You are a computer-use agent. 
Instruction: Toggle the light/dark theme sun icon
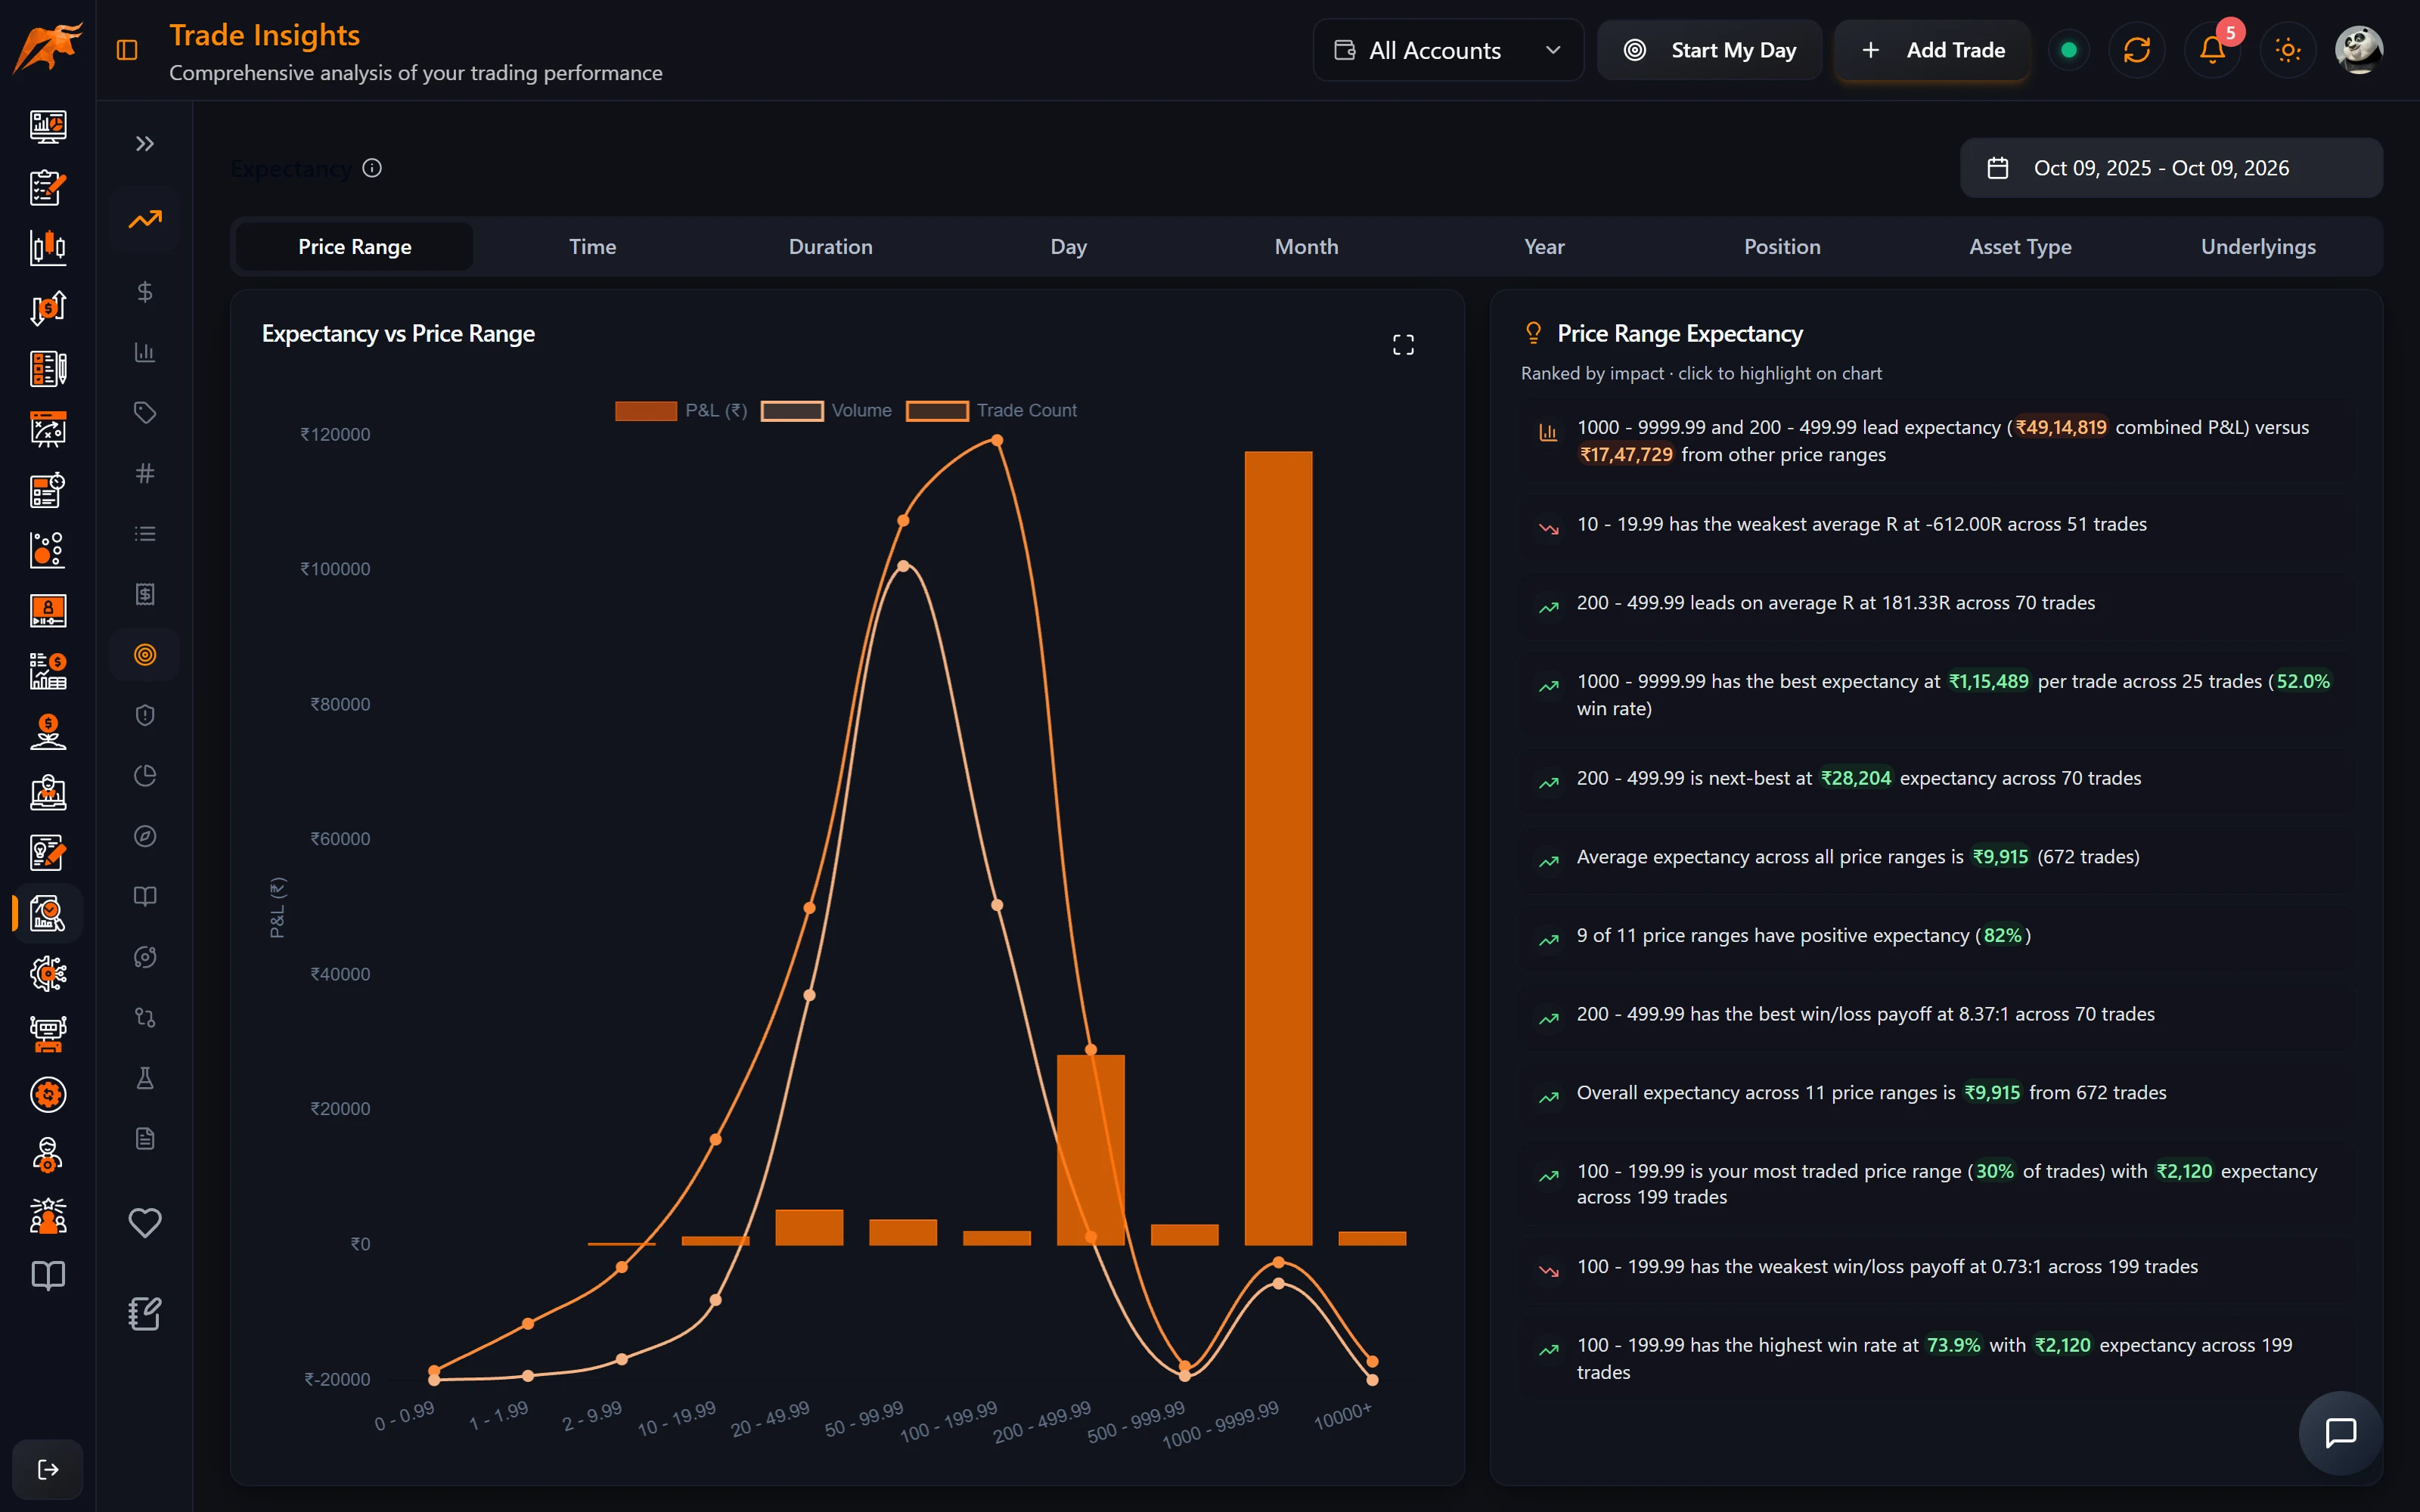click(x=2288, y=50)
